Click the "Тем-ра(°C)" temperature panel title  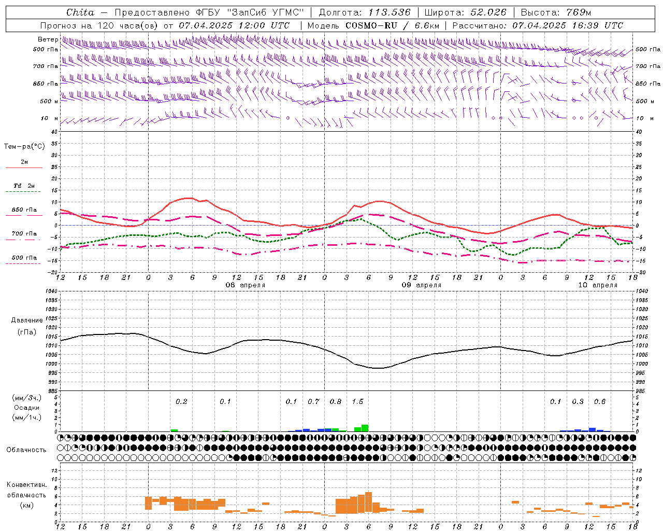click(x=24, y=147)
